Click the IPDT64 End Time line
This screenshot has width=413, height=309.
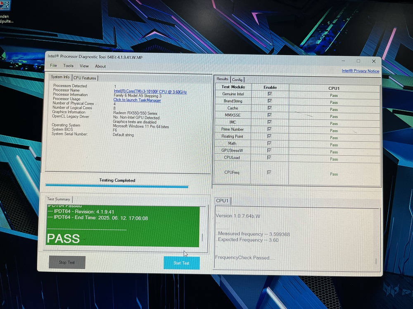coord(97,218)
